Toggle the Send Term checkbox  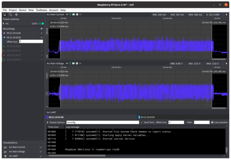pos(141,122)
